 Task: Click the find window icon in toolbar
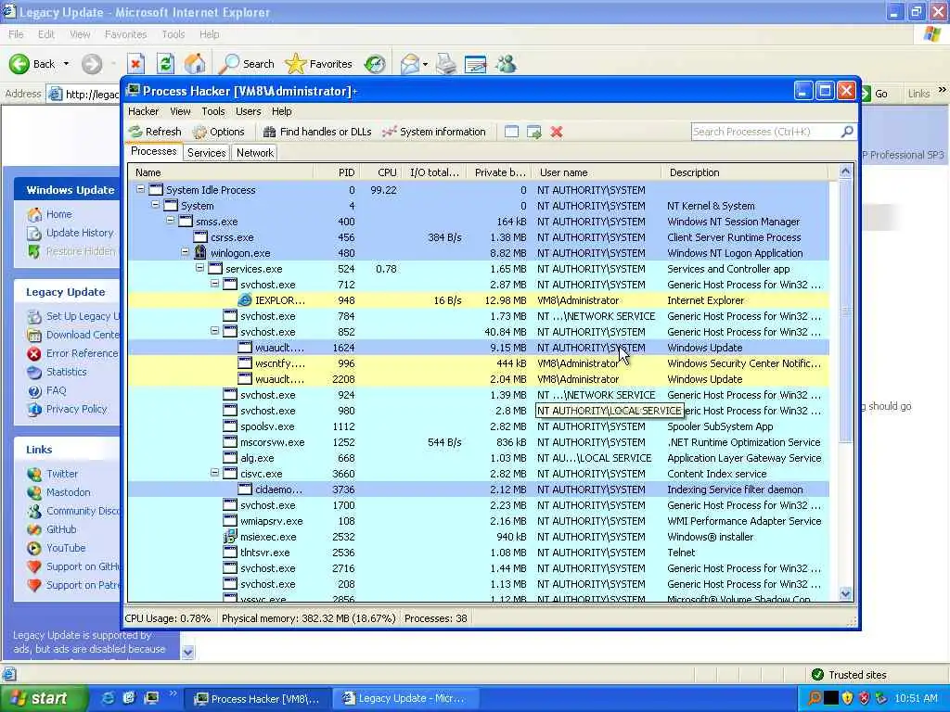click(511, 132)
